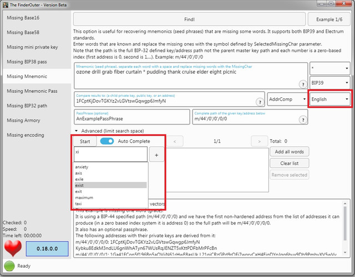
Task: Click the scrollbar up arrow in example box
Action: pyautogui.click(x=345, y=203)
